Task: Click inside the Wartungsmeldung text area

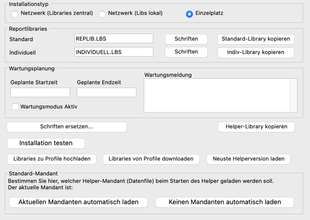Action: pos(216,95)
